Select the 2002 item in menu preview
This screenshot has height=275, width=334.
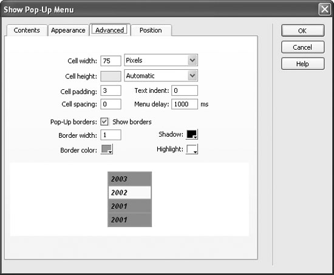point(129,192)
